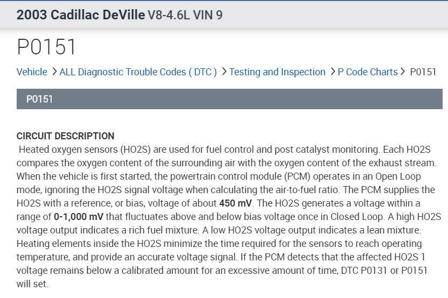
Task: Open ALL Diagnostic Trouble Codes (DTC) breadcrumb
Action: coord(138,72)
